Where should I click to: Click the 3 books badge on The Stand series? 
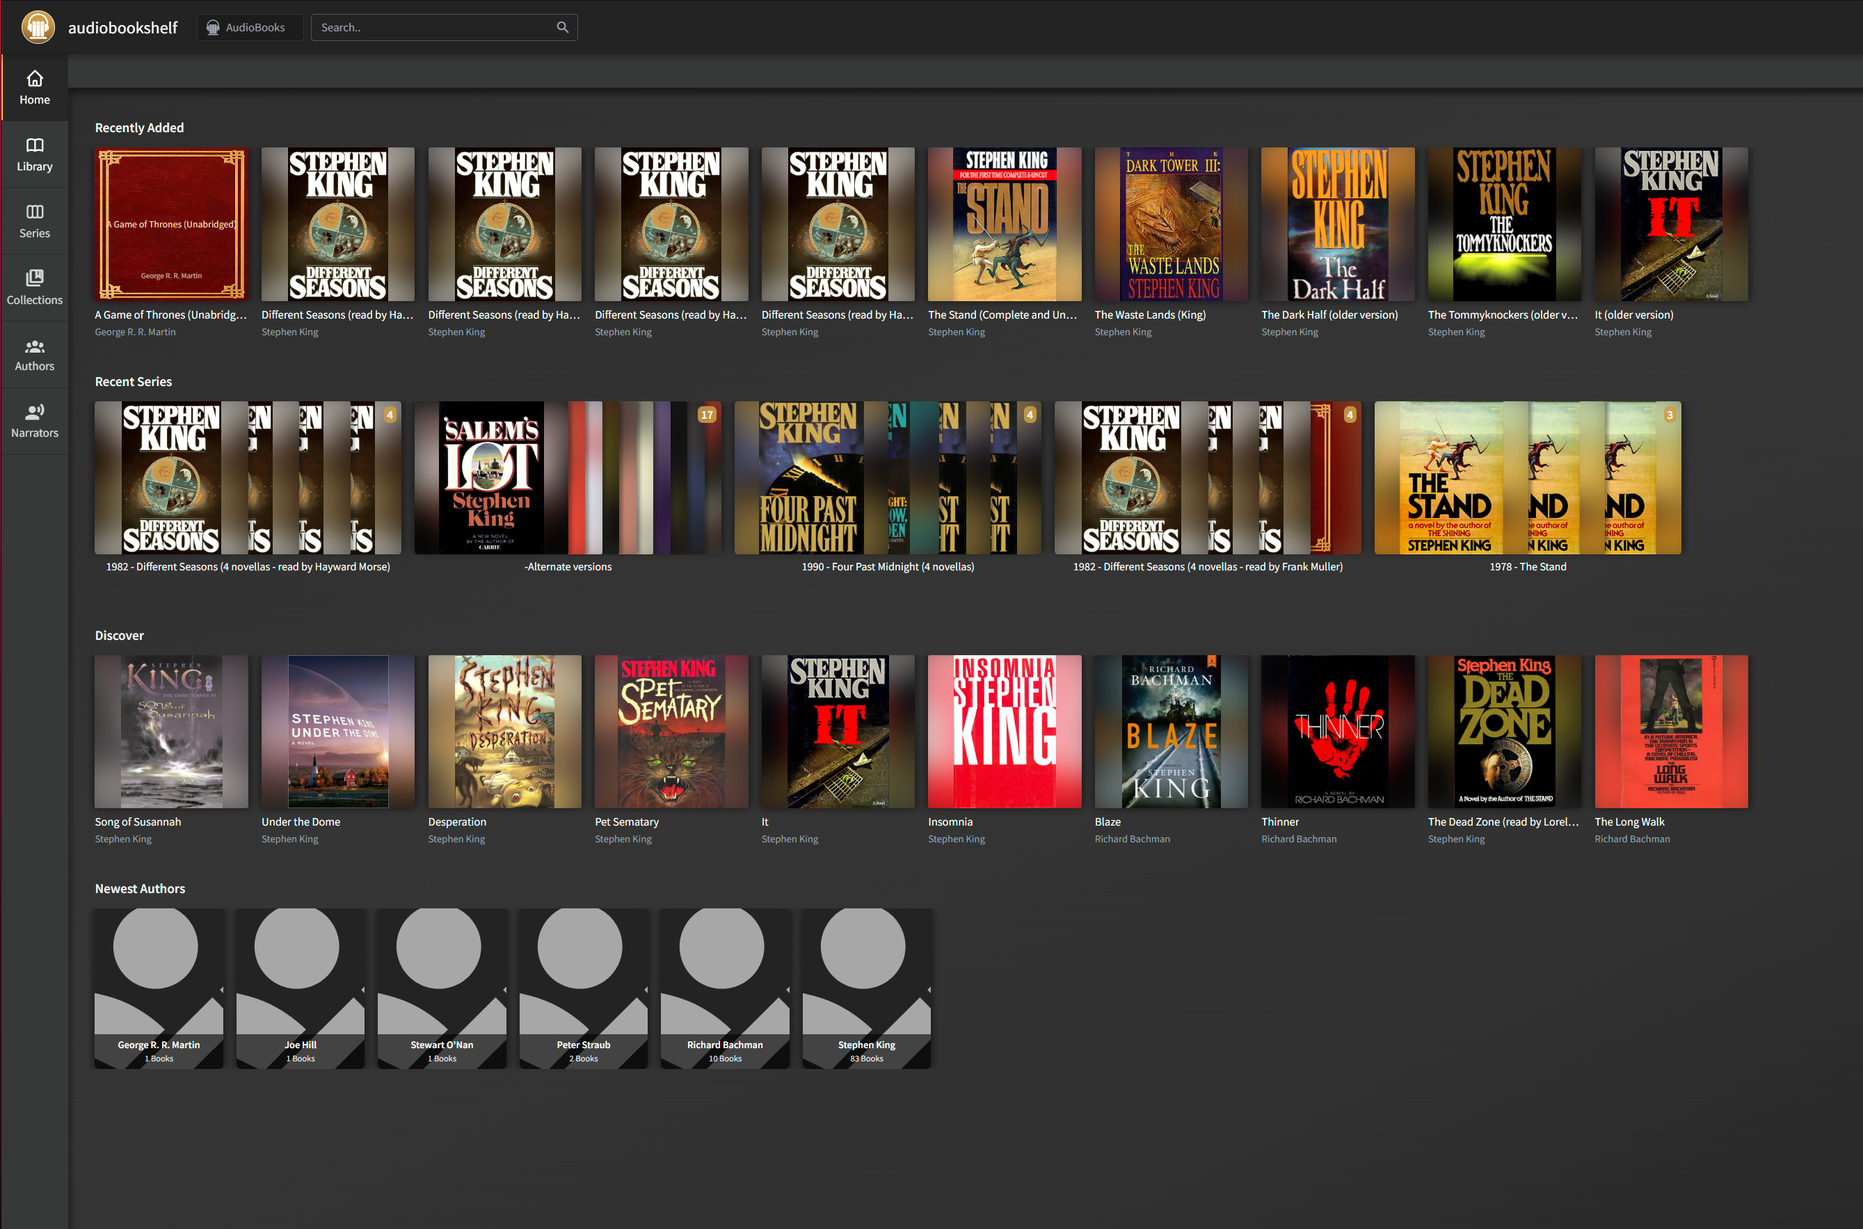(1670, 415)
